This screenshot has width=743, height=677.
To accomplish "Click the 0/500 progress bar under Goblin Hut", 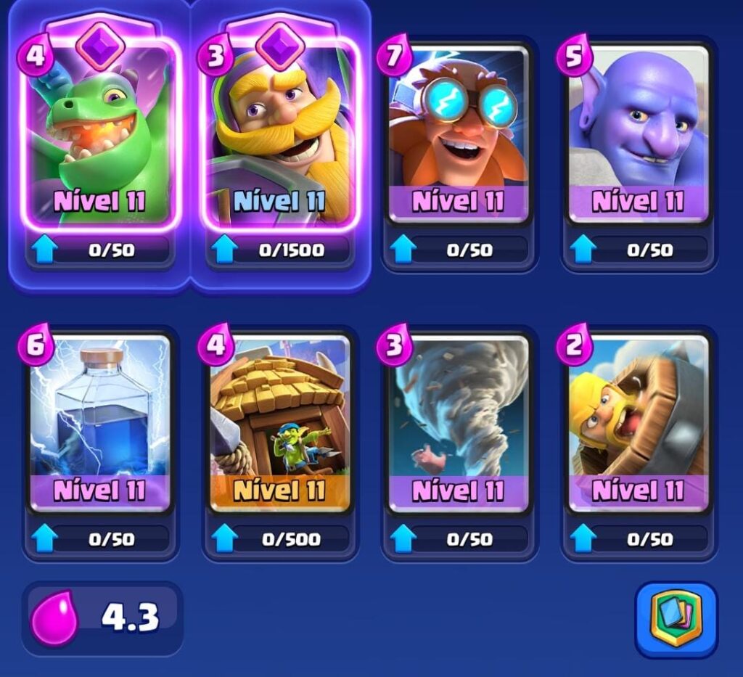I will 290,539.
